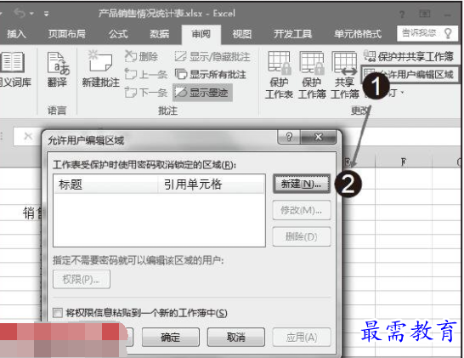Open the 数据 ribbon tab
464x358 pixels.
point(159,34)
